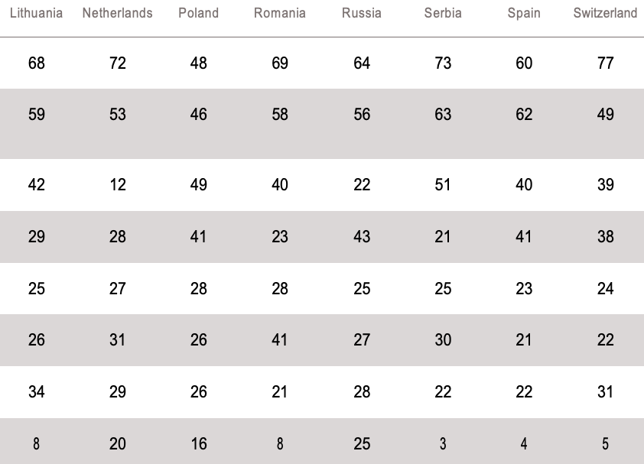Click value 69 in Romania column
Screen dimensions: 644x464
[280, 63]
